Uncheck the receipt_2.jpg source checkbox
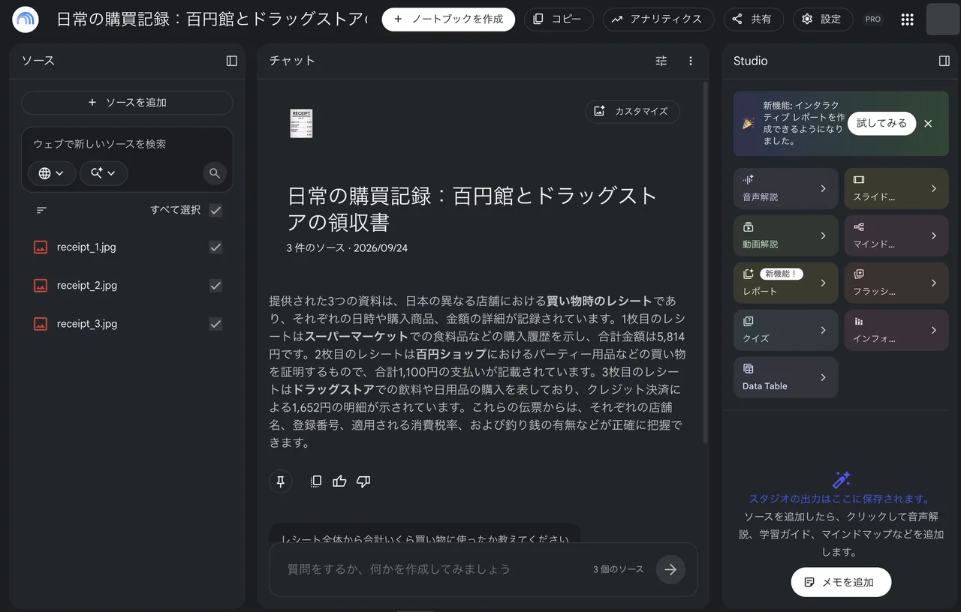This screenshot has height=612, width=961. point(215,286)
